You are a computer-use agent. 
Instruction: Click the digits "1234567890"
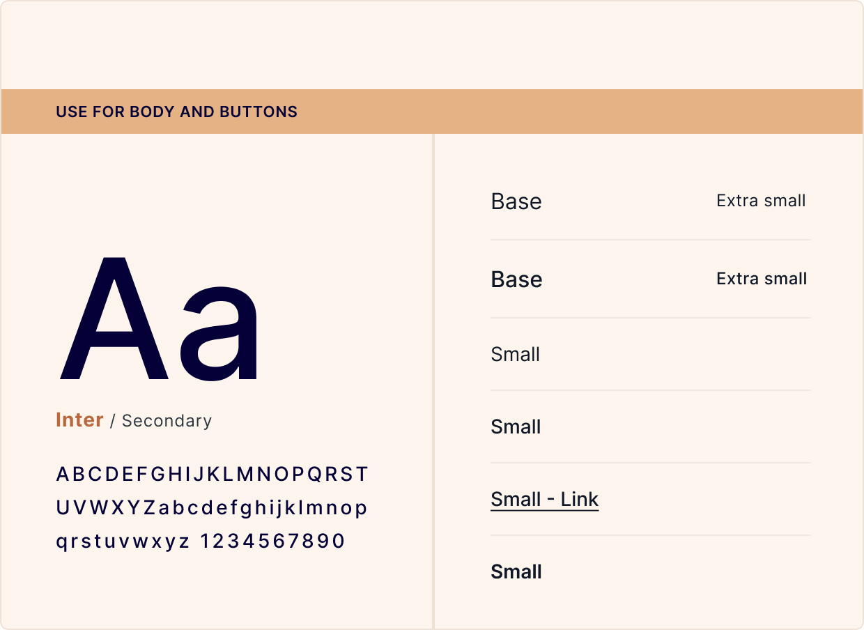[x=272, y=541]
